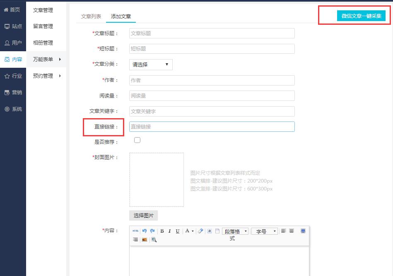Toggle editor fullscreen monitor icon

point(303,231)
